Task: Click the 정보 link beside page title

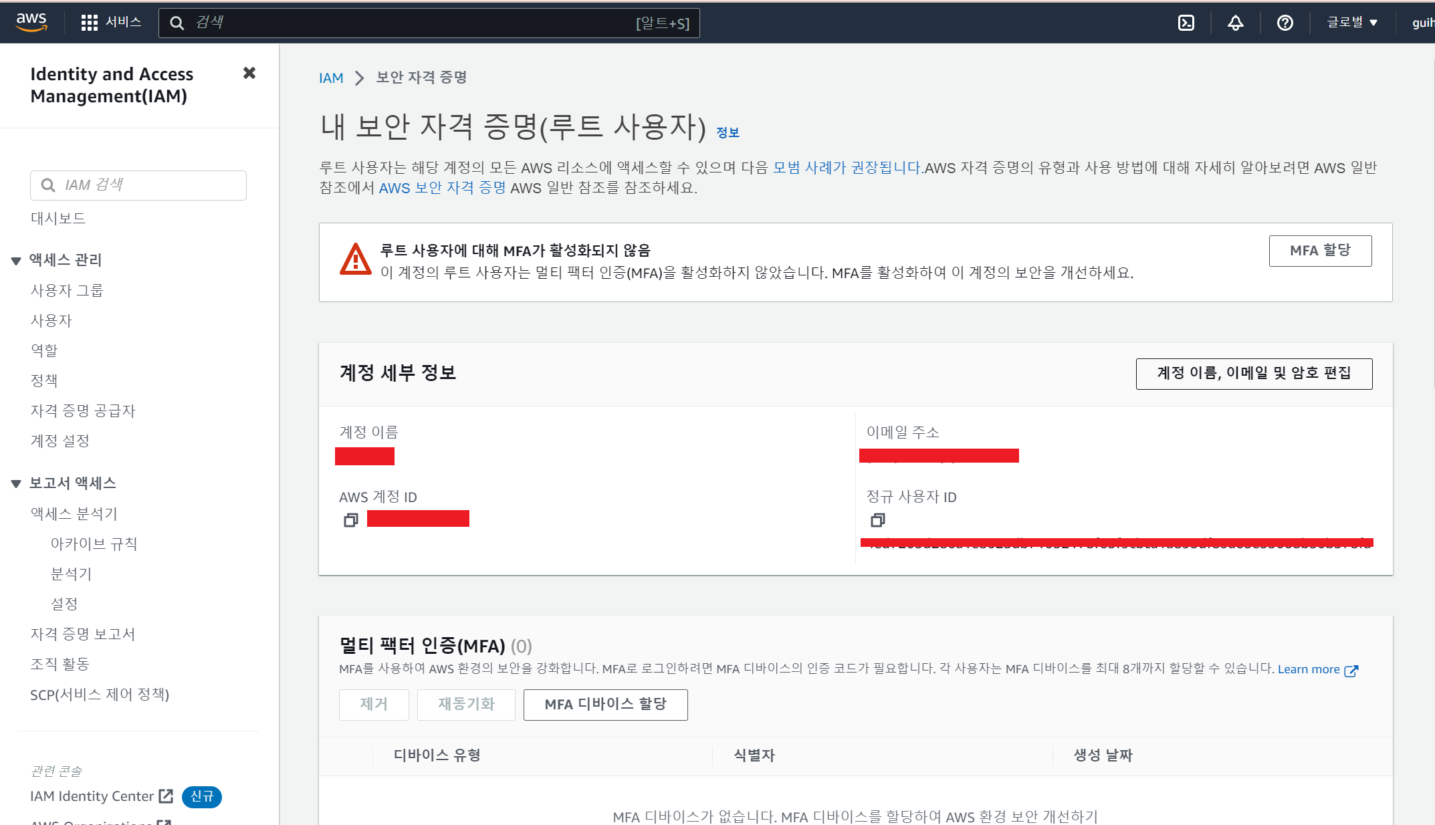Action: (728, 132)
